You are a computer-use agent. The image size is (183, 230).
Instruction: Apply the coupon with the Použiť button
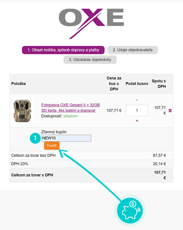click(x=52, y=145)
